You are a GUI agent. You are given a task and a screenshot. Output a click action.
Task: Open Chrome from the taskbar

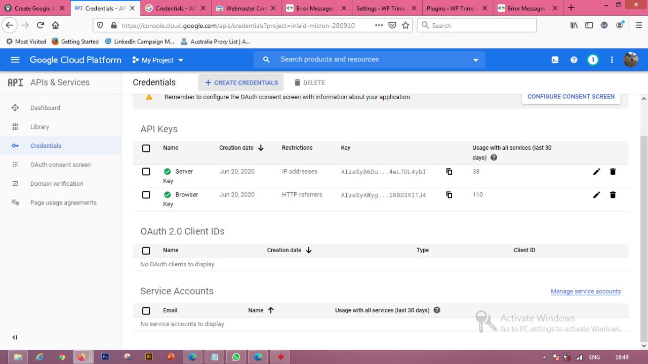coord(62,357)
